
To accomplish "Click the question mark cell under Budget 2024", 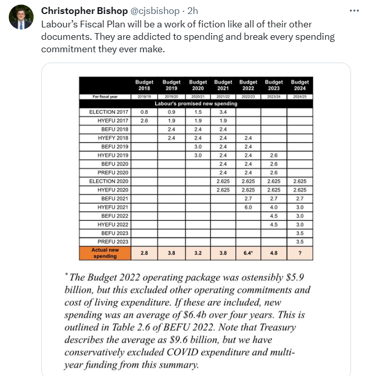I will click(300, 253).
